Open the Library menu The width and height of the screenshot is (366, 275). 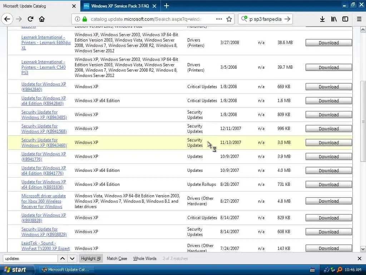point(334,19)
